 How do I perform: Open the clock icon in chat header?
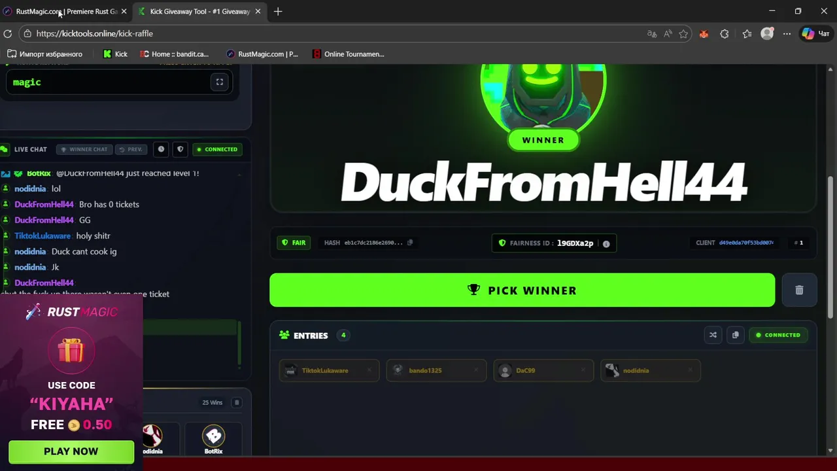(161, 149)
